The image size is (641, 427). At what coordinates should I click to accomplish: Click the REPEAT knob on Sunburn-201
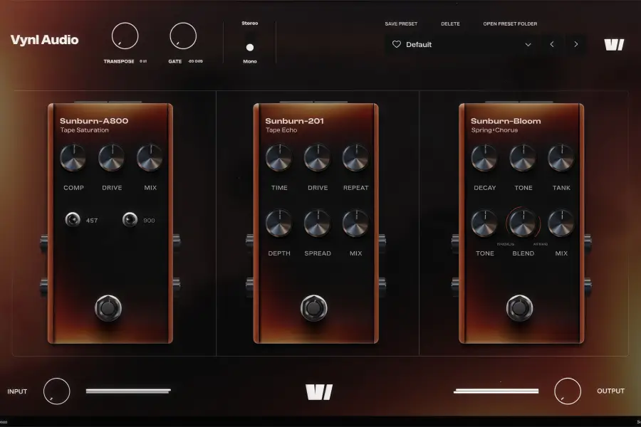coord(355,158)
